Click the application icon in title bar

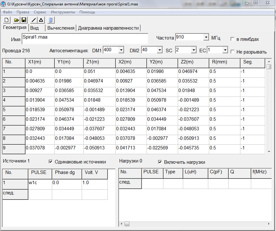(x=3, y=3)
